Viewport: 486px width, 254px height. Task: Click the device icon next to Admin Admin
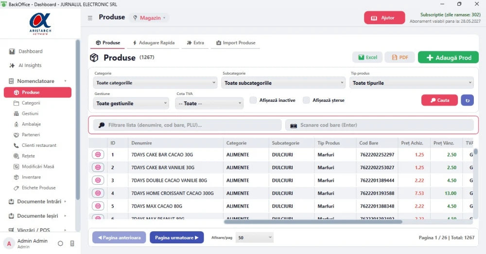tap(72, 243)
